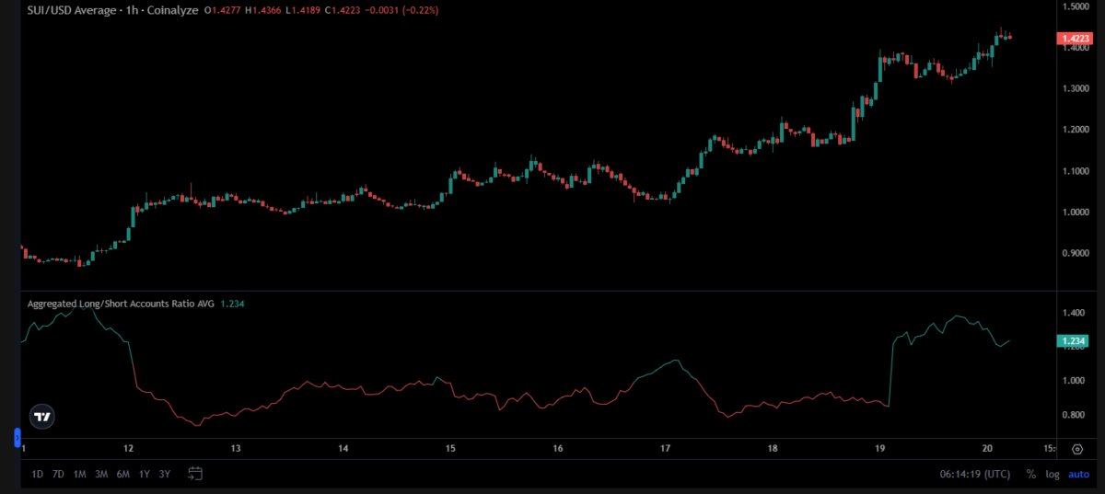Click date label 12 on time axis

[x=128, y=449]
